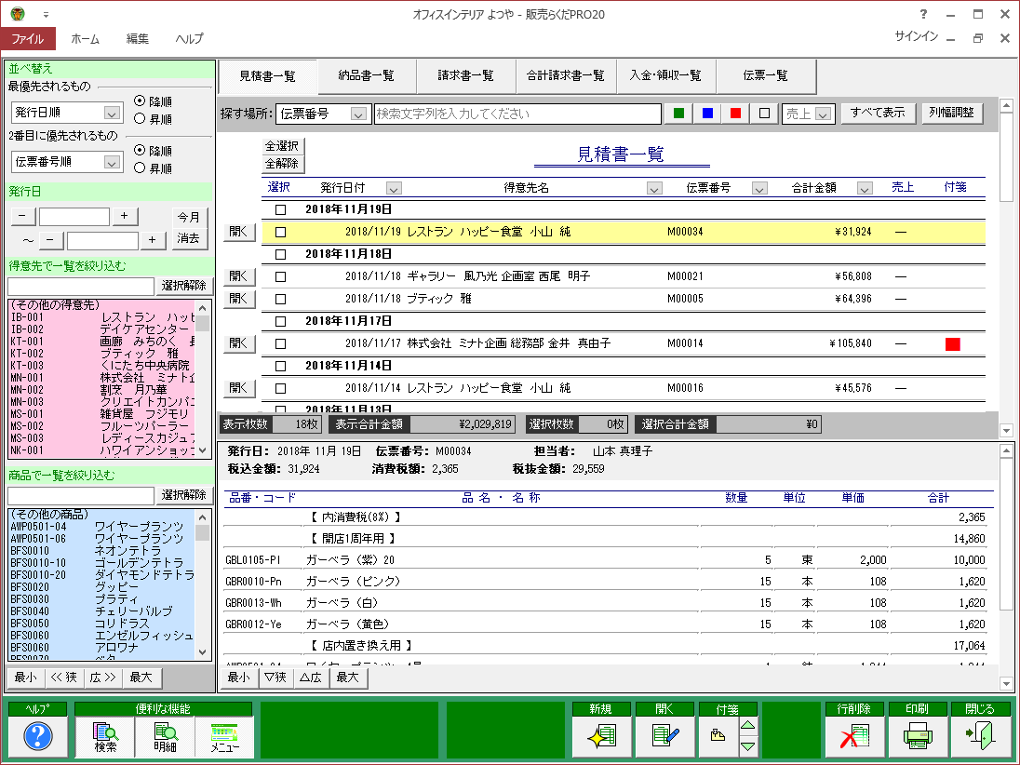Restore down the inner document window
1020x765 pixels.
(x=978, y=38)
